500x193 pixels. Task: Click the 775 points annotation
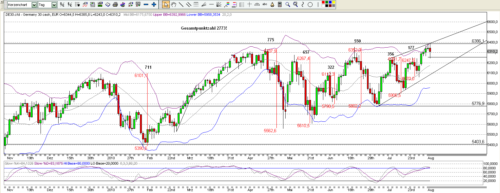[x=270, y=40]
